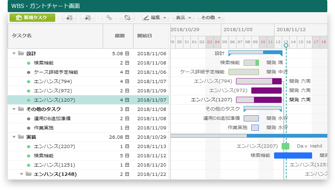Click the 設計 folder icon
The image size is (335, 190).
point(21,53)
